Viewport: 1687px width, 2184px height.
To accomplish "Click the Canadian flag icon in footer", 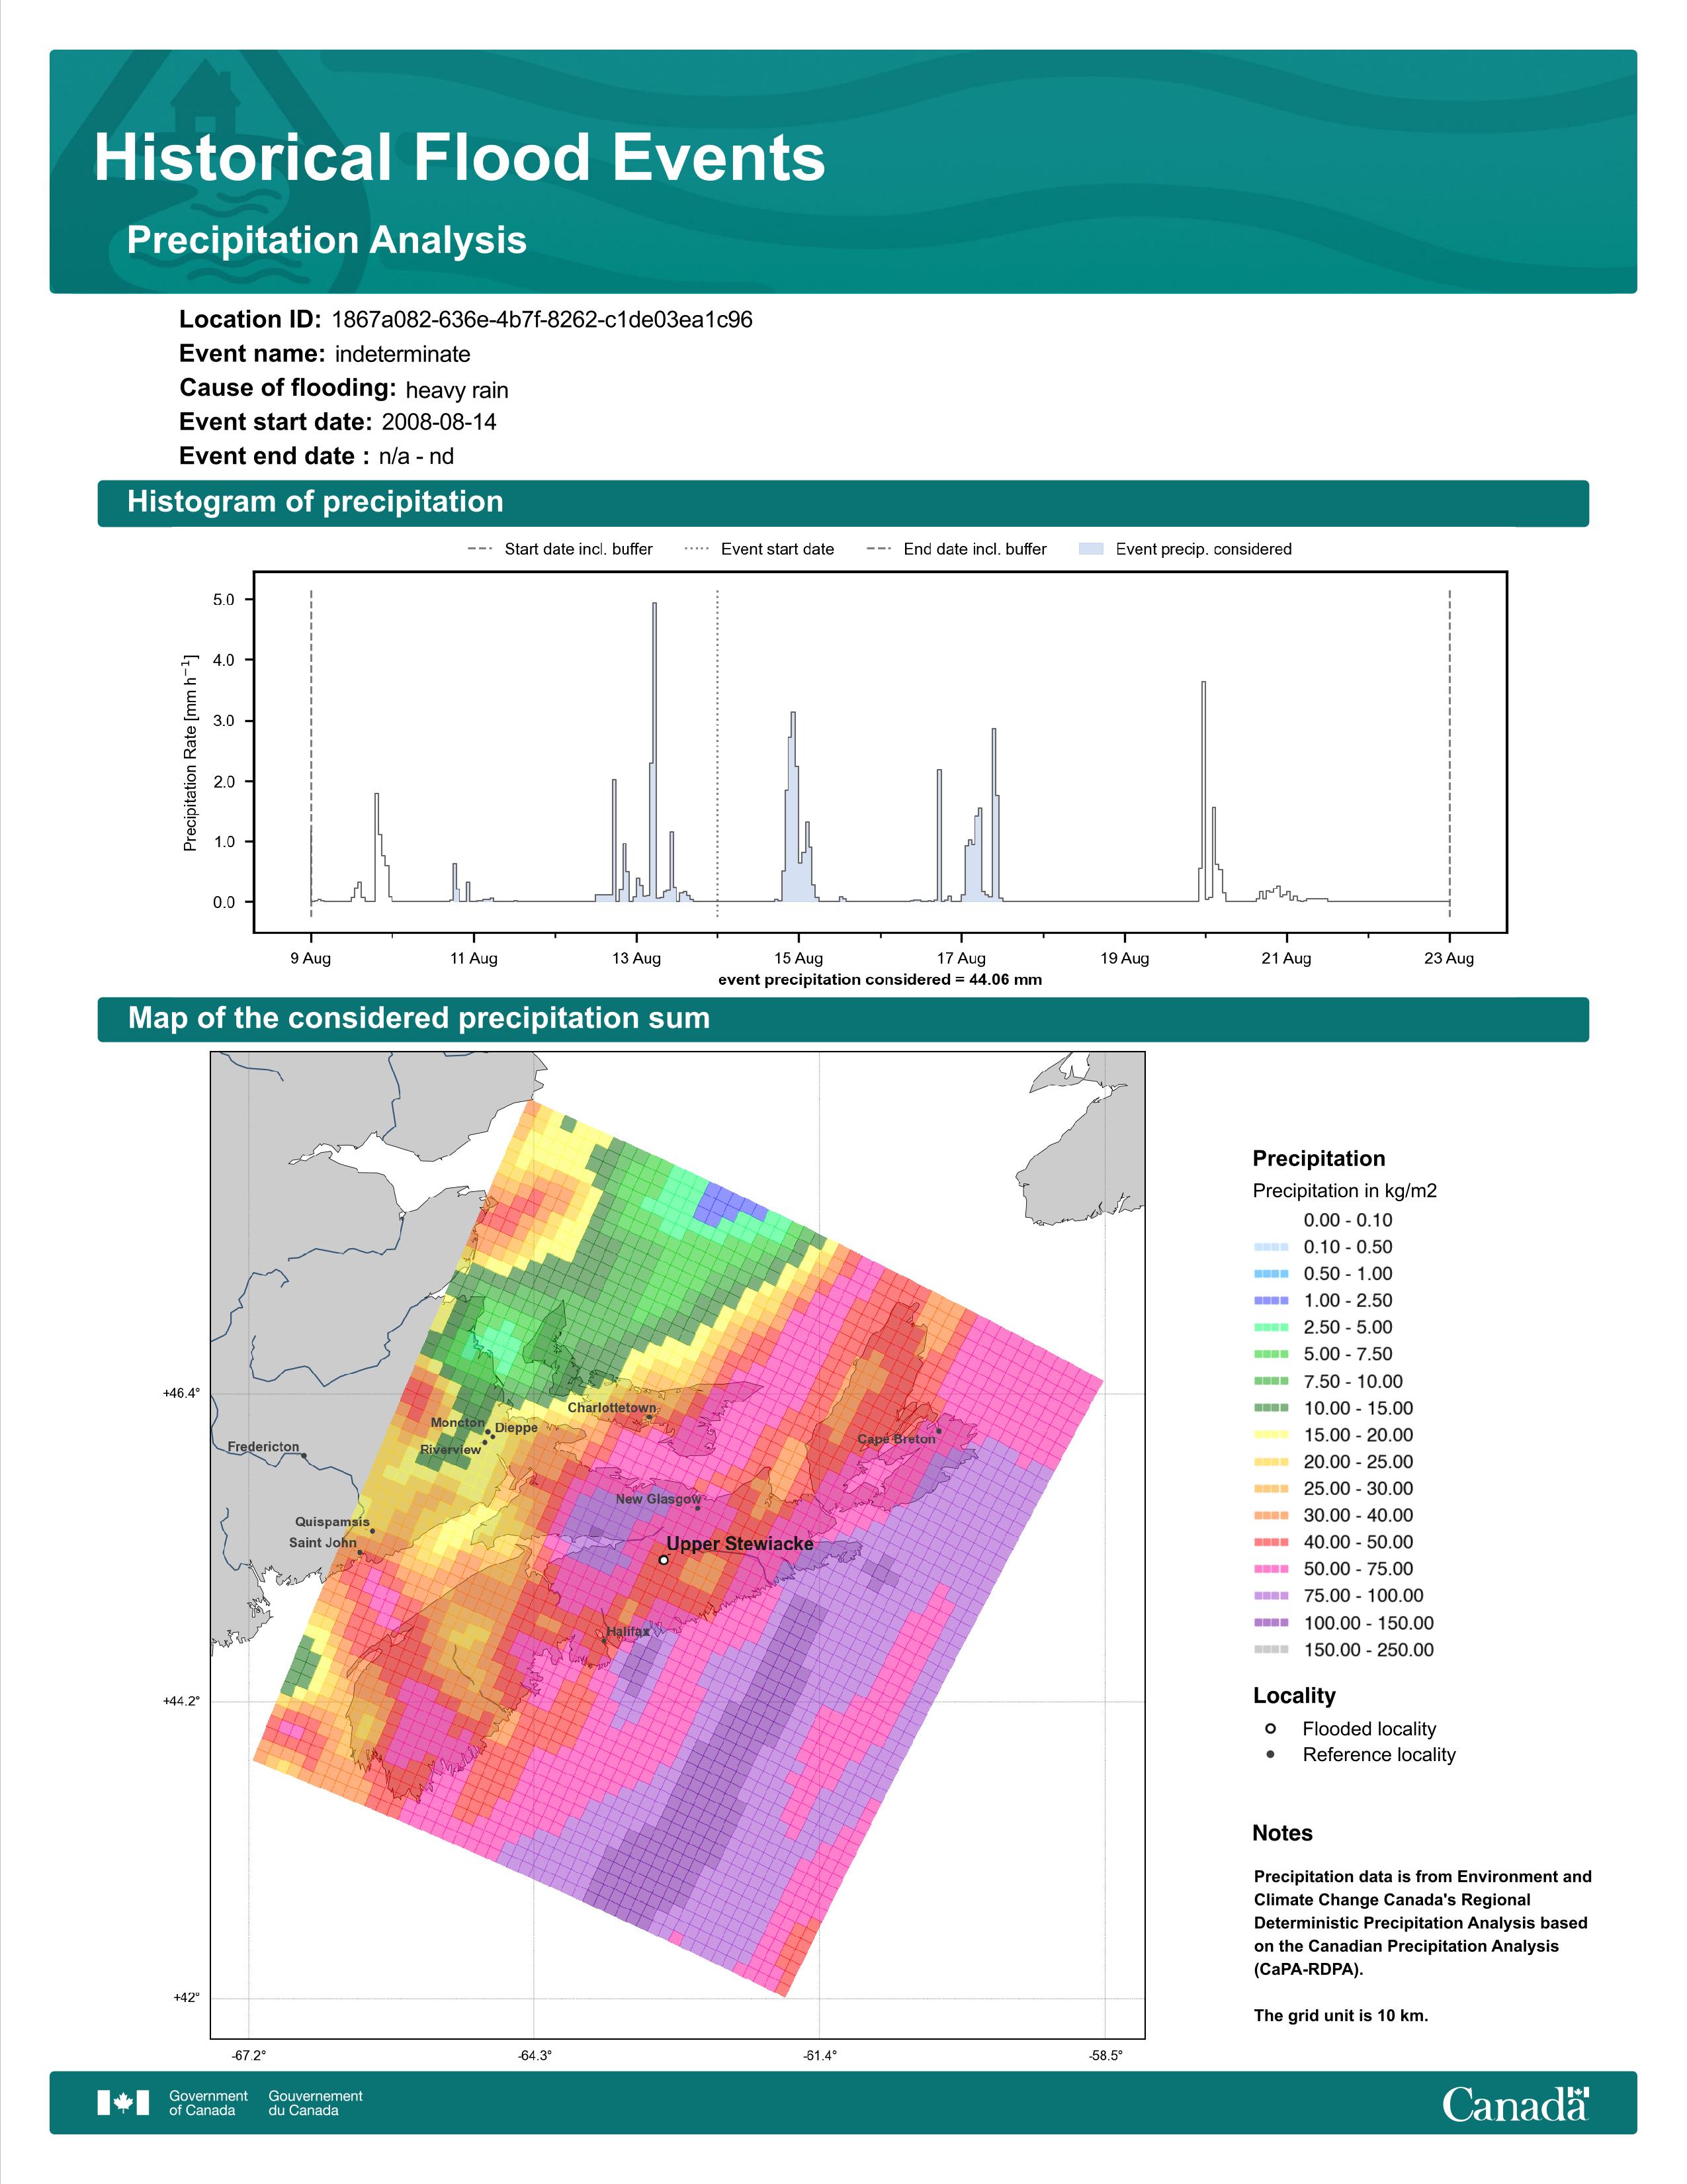I will pos(123,2103).
